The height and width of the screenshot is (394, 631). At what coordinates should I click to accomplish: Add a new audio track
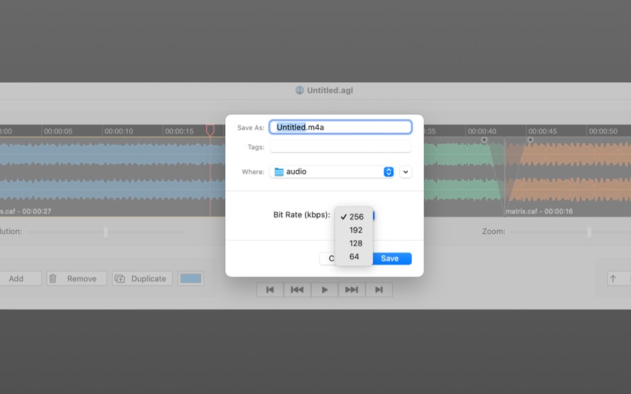pos(21,278)
